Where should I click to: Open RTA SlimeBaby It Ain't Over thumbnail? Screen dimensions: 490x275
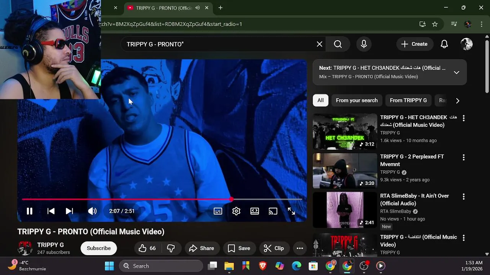tap(345, 210)
